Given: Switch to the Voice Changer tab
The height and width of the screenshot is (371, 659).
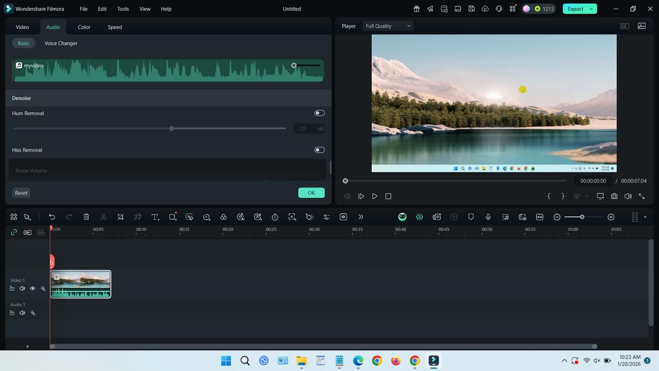Looking at the screenshot, I should coord(60,43).
